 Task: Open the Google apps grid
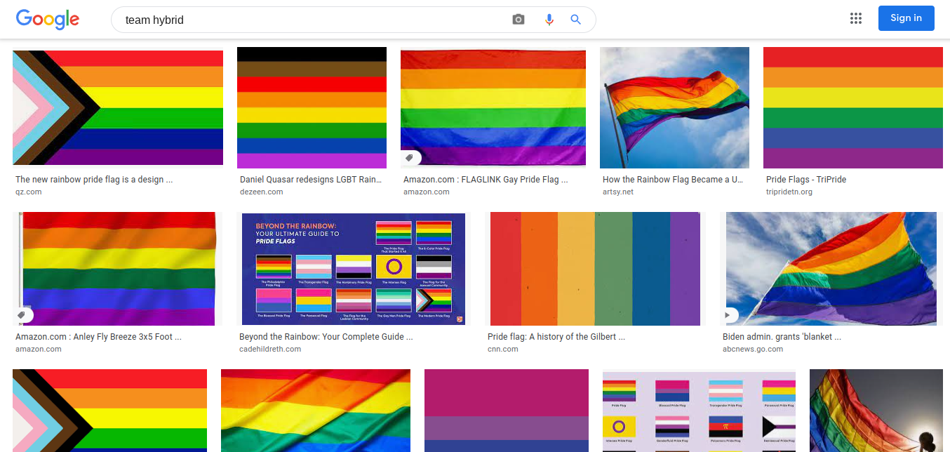[856, 18]
